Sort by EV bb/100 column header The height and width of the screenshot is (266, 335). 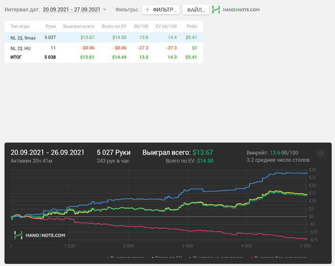point(166,26)
